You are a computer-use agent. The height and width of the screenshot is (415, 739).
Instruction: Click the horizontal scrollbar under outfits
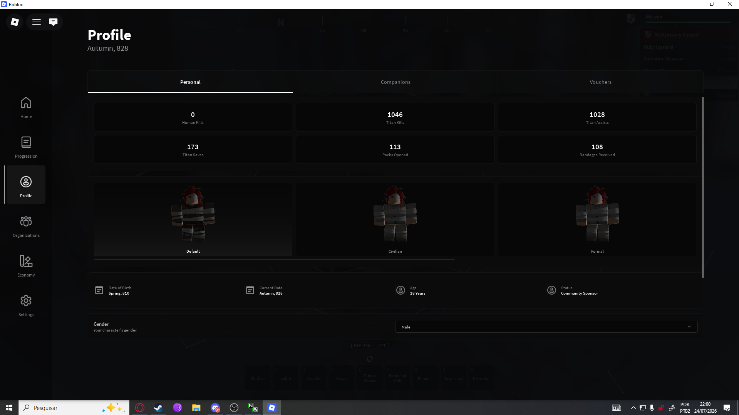tap(274, 260)
